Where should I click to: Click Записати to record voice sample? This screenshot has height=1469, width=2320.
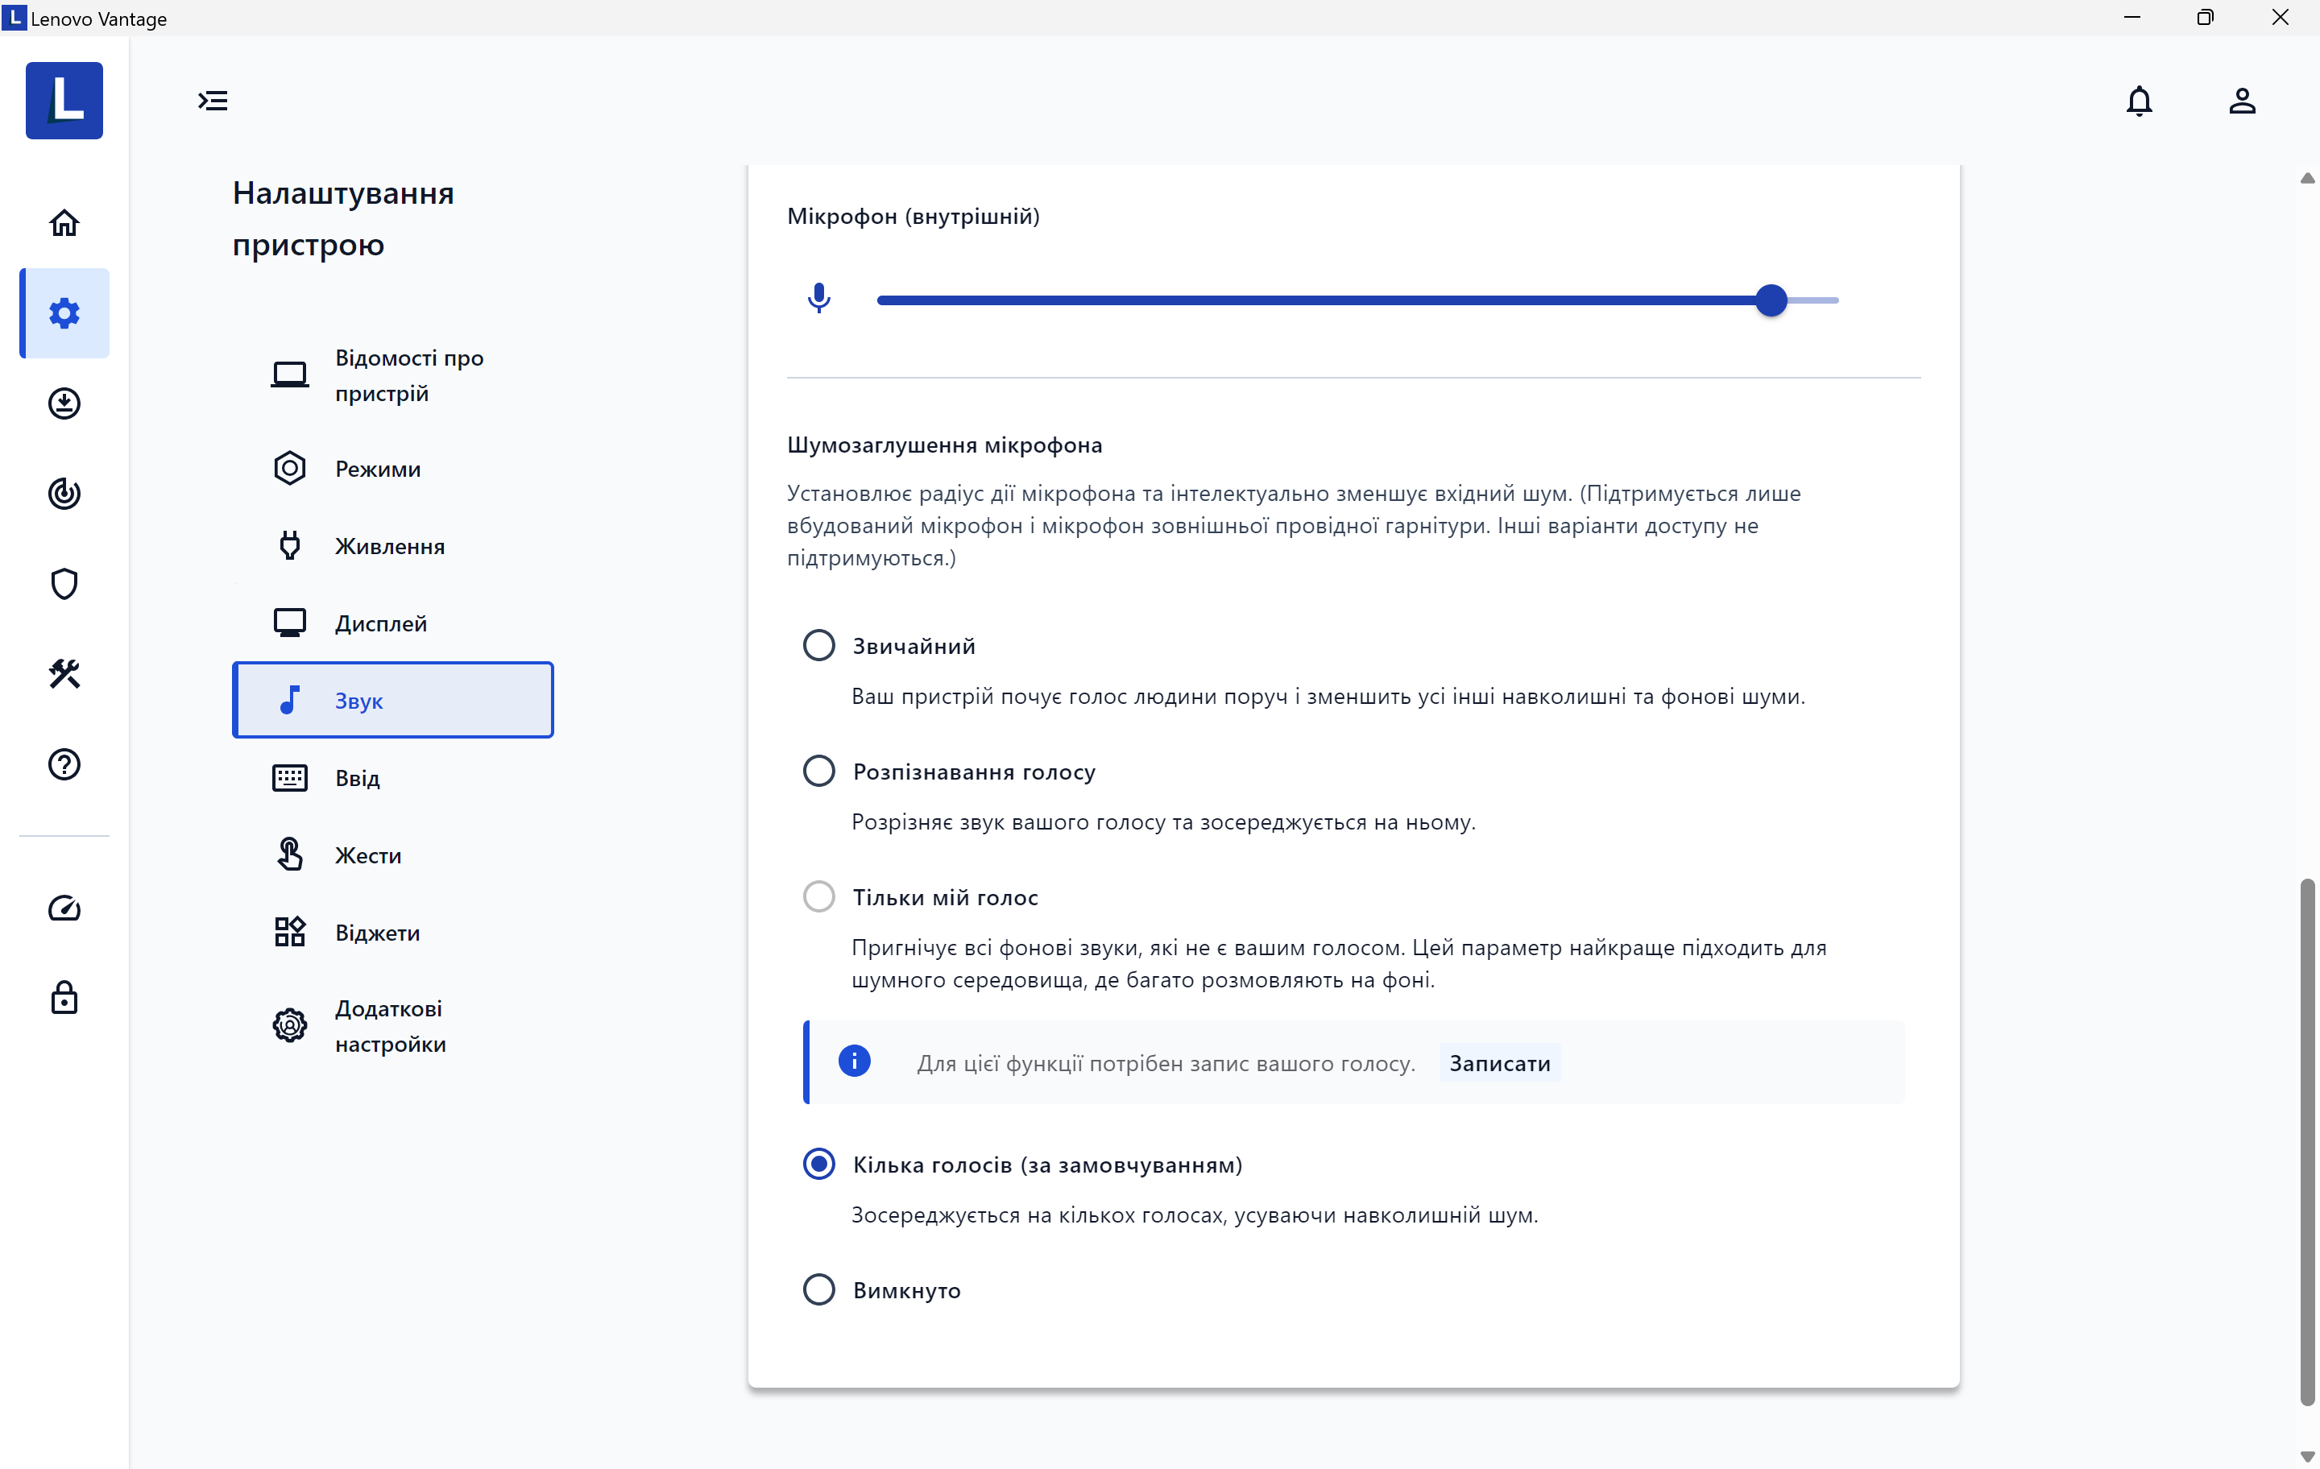[x=1500, y=1063]
